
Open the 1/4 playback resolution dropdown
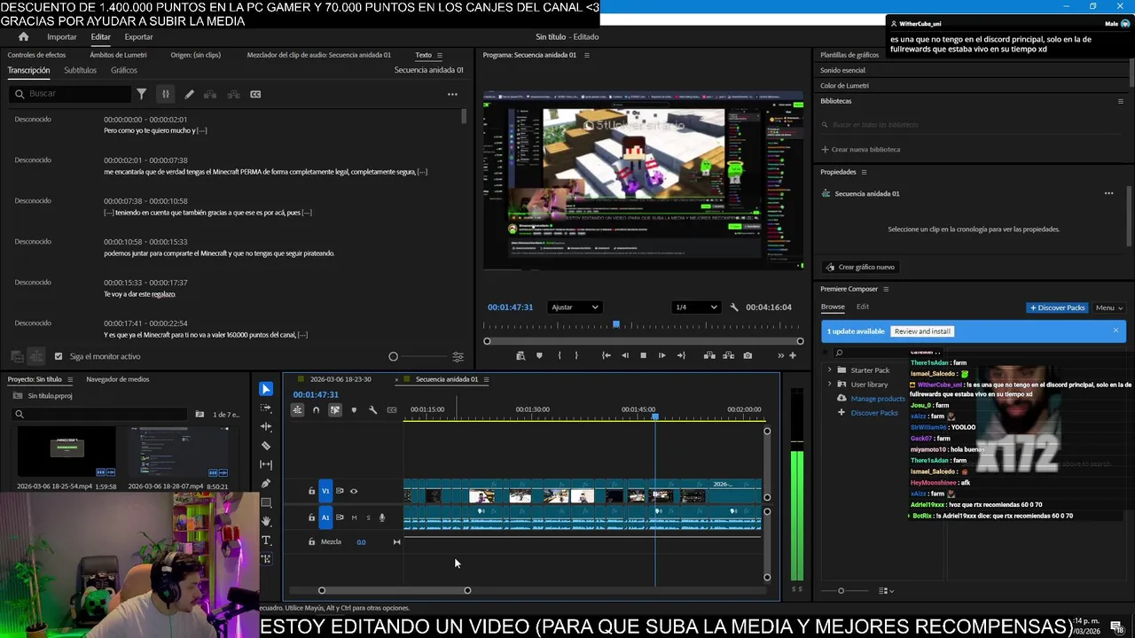click(696, 307)
